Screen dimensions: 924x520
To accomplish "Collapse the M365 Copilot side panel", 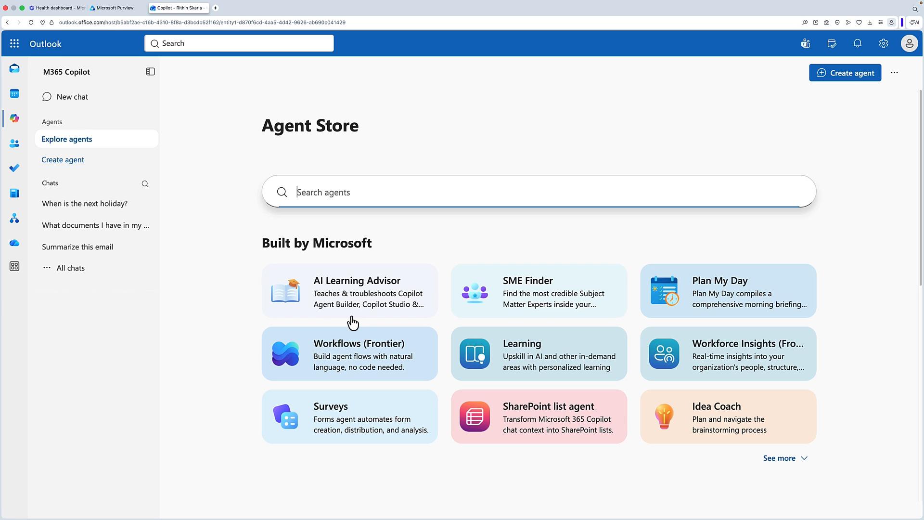I will [x=150, y=72].
